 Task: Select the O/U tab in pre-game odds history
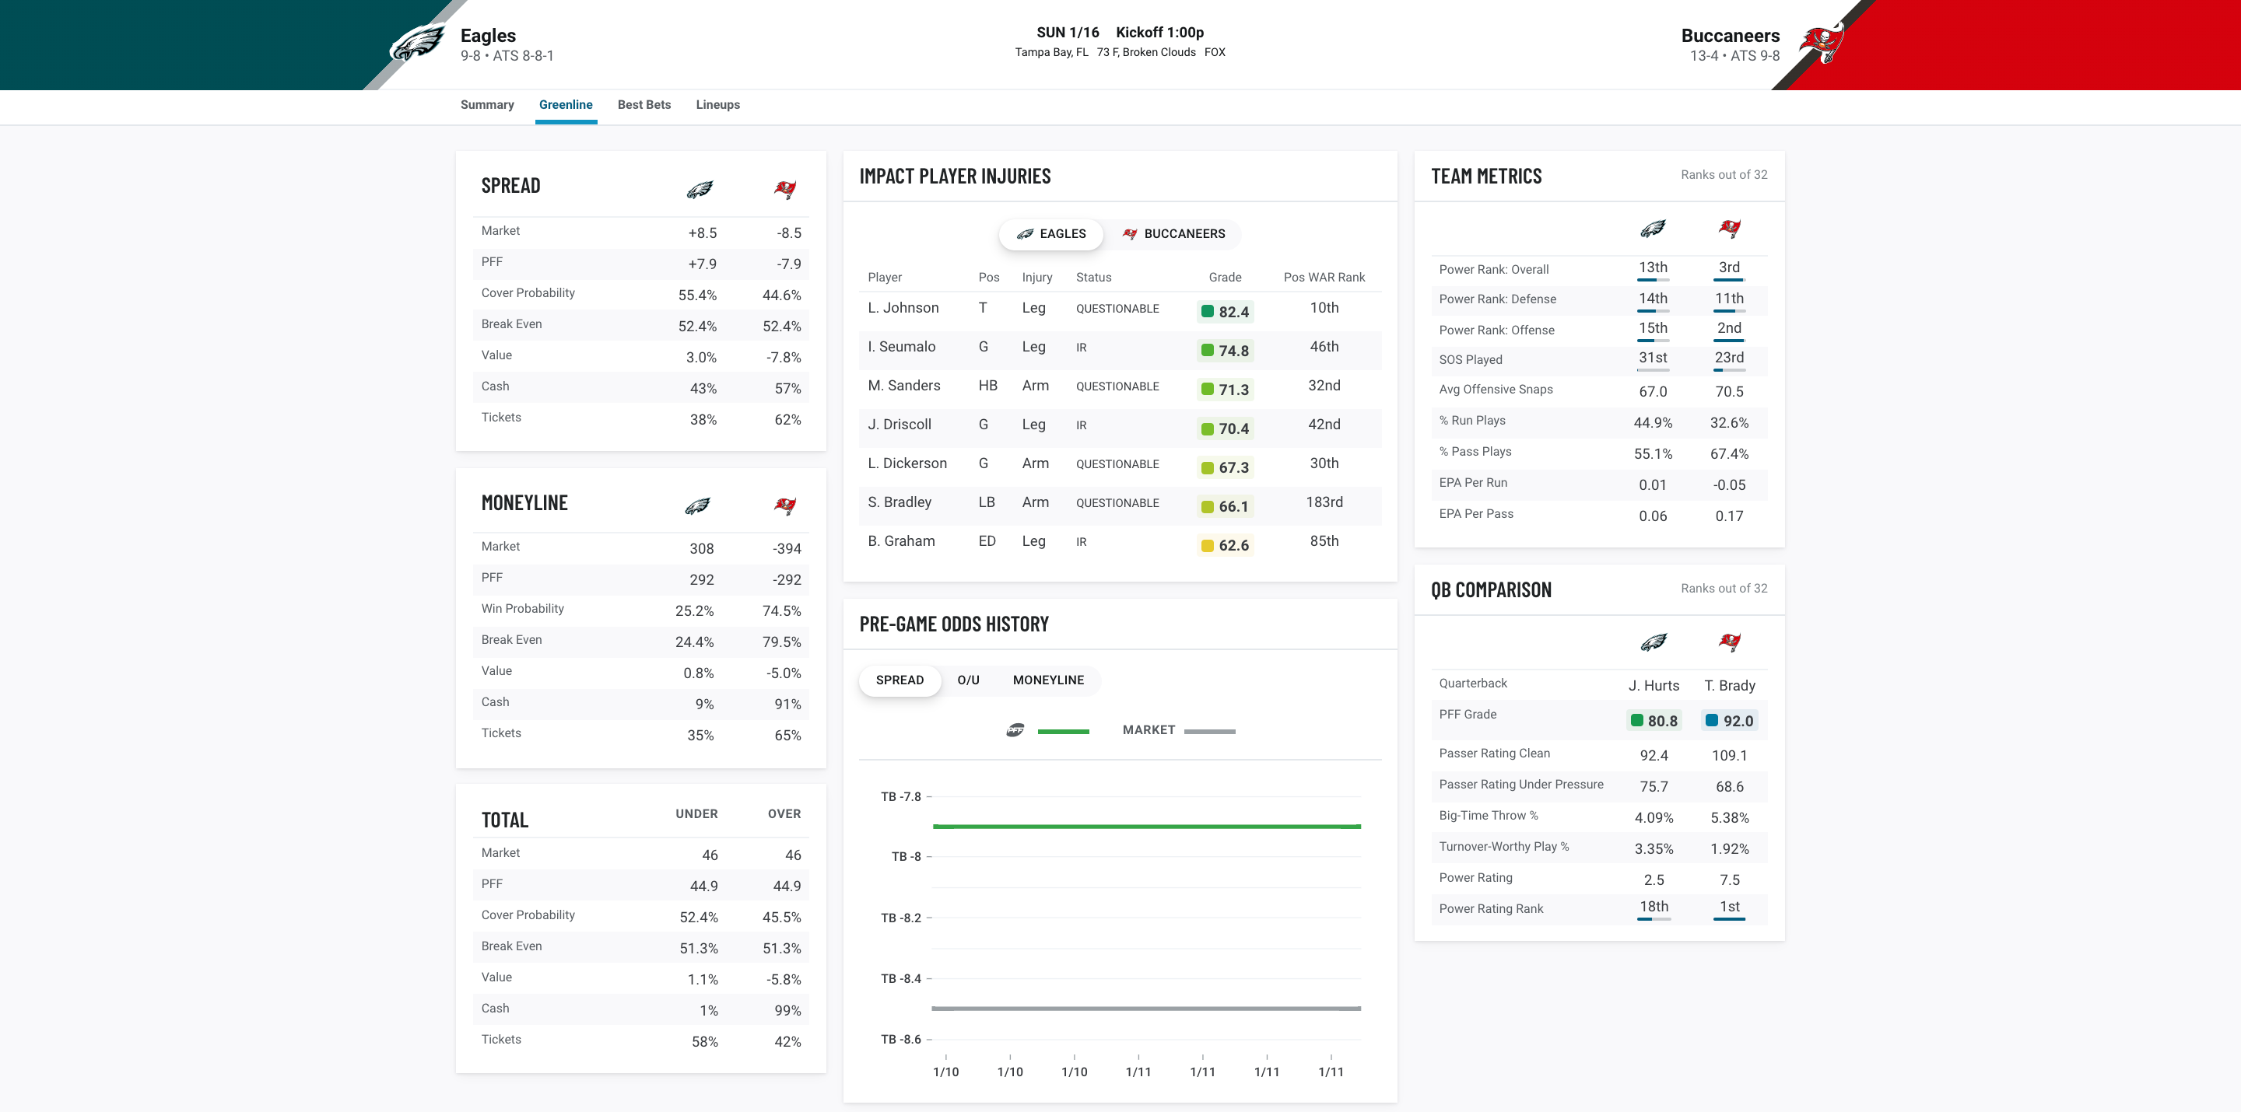pos(967,680)
